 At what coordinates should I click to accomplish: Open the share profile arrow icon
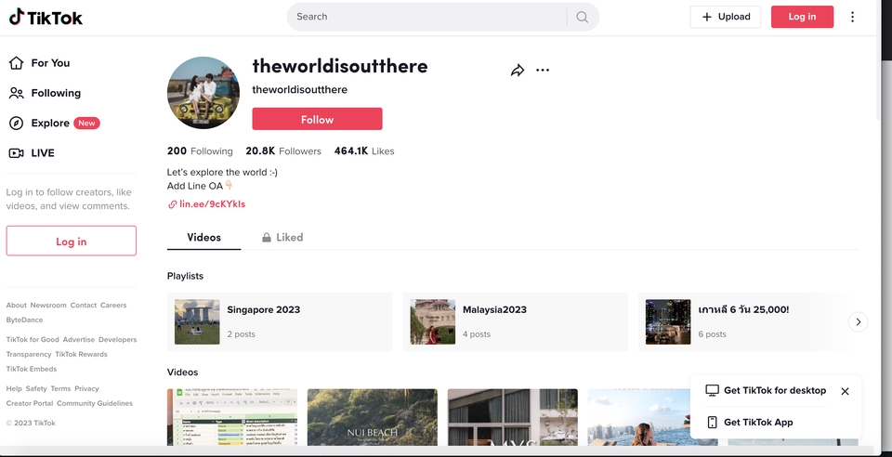(518, 71)
